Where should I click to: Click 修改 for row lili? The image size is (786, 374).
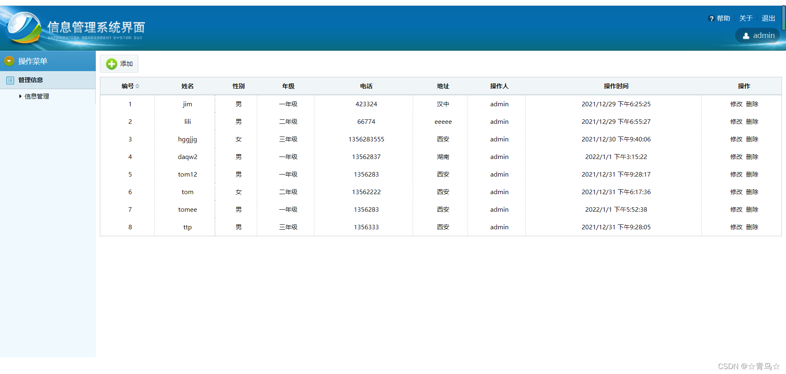pos(736,122)
